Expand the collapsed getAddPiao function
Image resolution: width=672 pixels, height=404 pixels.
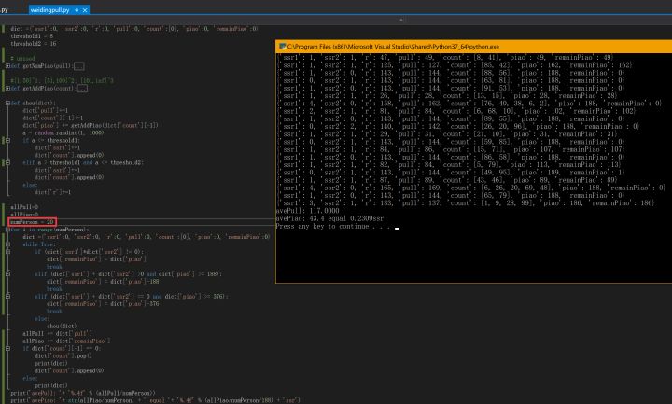(7, 88)
